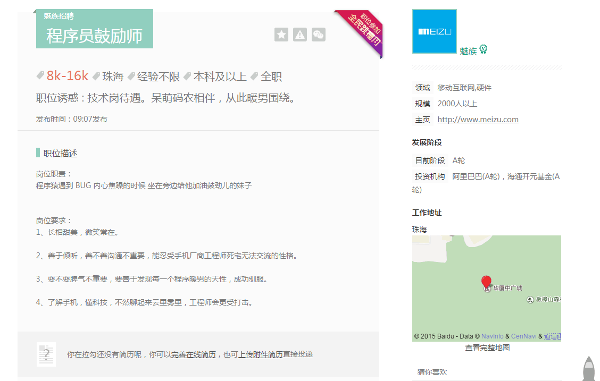Click the 道道通 link in map credits
The height and width of the screenshot is (381, 600).
(553, 336)
